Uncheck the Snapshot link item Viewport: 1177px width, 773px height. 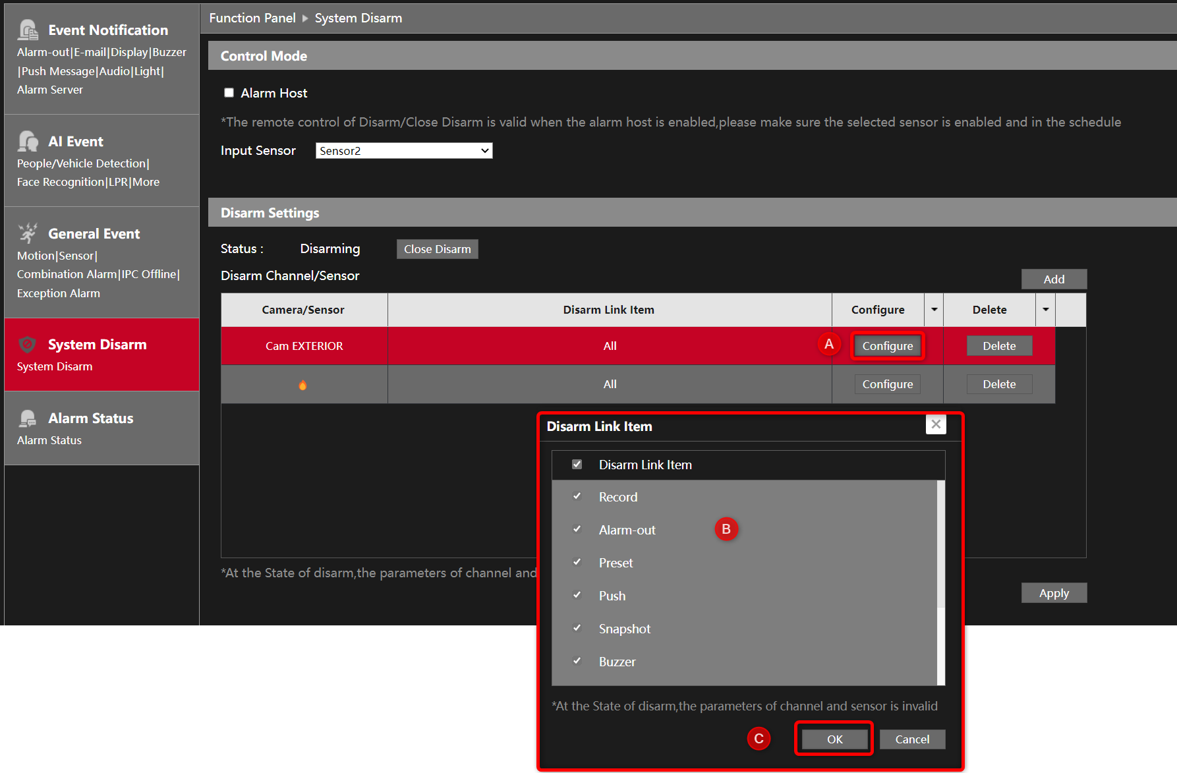(x=577, y=628)
